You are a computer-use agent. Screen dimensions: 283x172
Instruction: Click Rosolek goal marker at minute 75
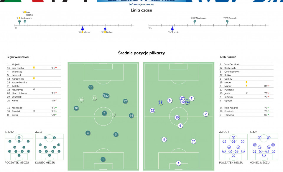coord(227,22)
